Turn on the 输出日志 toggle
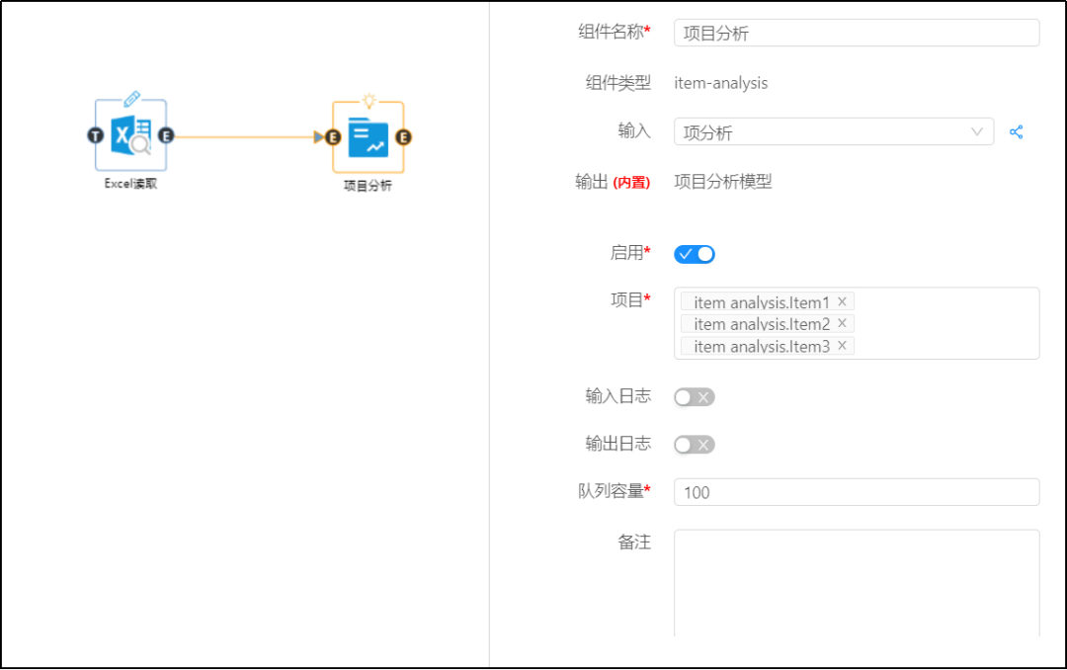 click(694, 445)
